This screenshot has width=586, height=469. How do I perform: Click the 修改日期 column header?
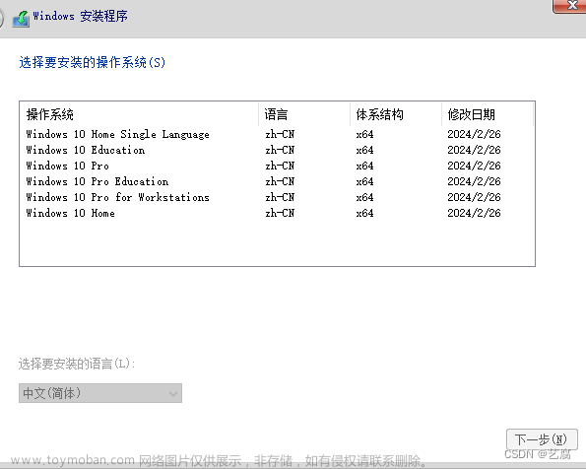coord(488,114)
